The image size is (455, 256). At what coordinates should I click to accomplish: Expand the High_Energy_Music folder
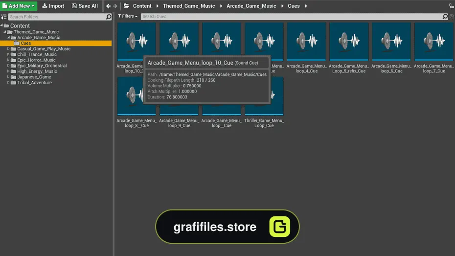[x=8, y=71]
